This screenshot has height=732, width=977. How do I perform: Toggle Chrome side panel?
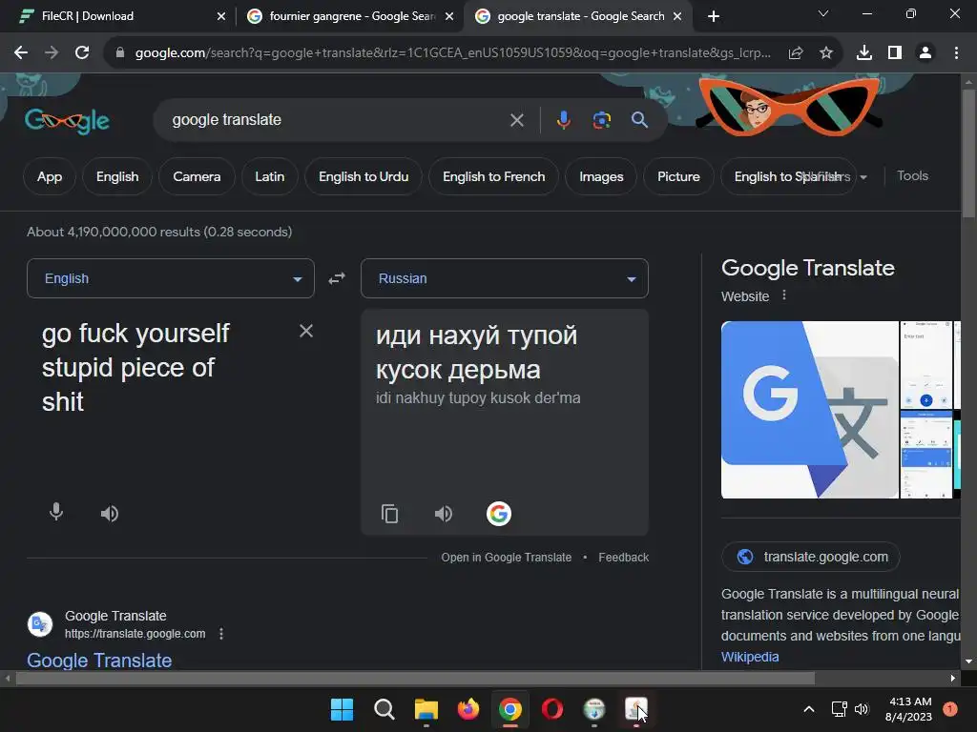click(x=895, y=53)
